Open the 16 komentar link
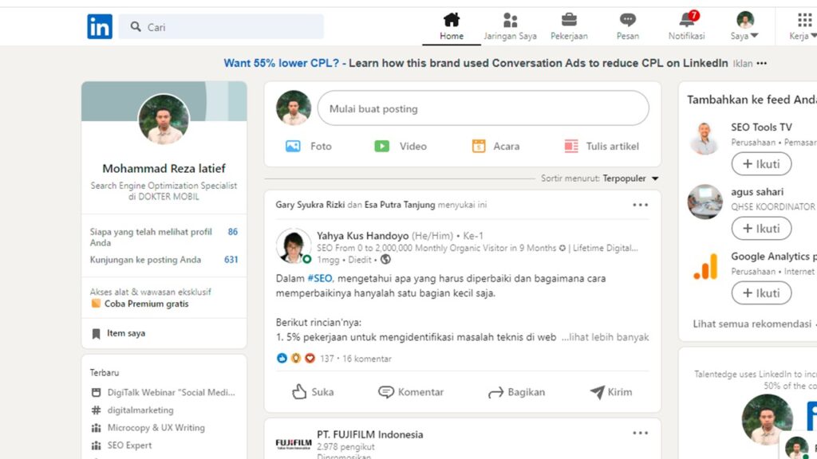This screenshot has height=459, width=817. 367,359
